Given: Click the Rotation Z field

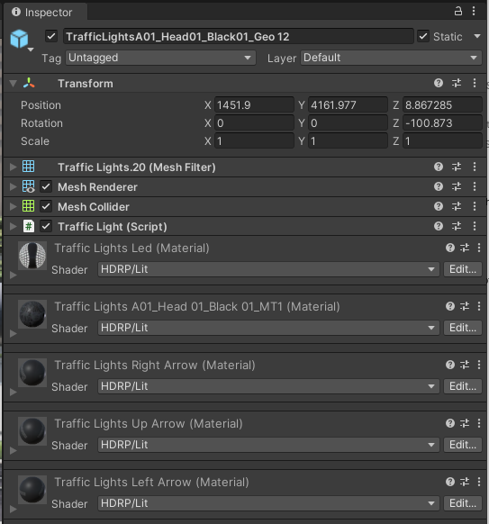Looking at the screenshot, I should (x=442, y=123).
